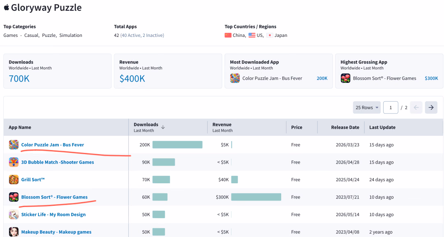Screen dimensions: 444x237
Task: Click the $40K revenue cell for Grill Sort
Action: coord(223,180)
